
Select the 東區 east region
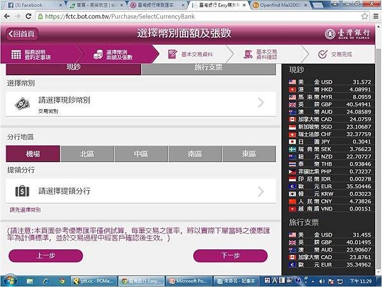coord(249,154)
